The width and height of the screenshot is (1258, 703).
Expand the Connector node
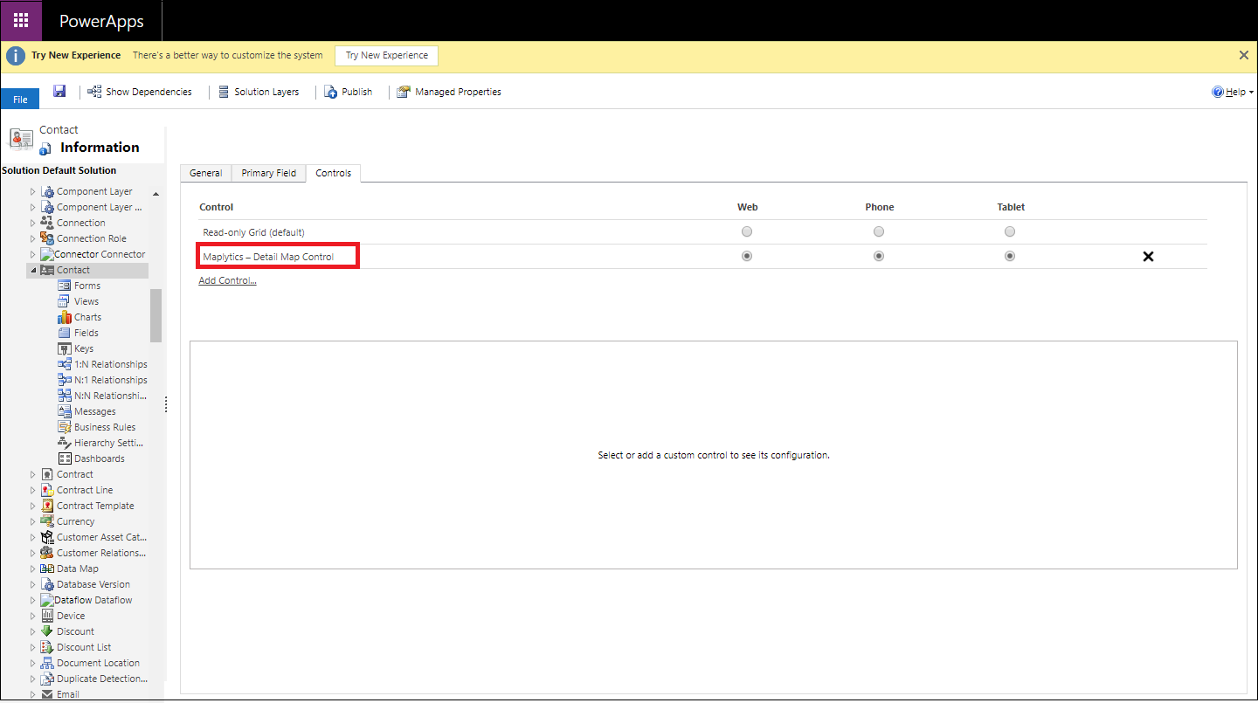(33, 254)
